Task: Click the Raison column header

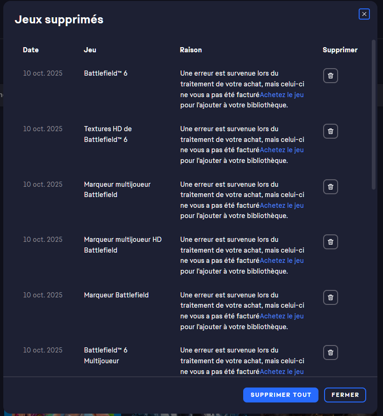Action: [x=191, y=50]
